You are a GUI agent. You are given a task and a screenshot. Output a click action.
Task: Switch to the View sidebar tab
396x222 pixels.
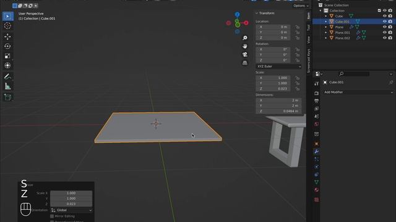click(309, 39)
